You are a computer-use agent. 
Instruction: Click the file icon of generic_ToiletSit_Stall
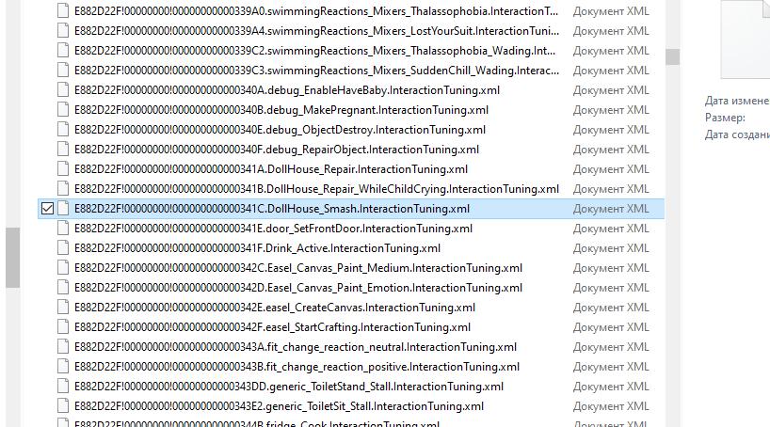63,406
